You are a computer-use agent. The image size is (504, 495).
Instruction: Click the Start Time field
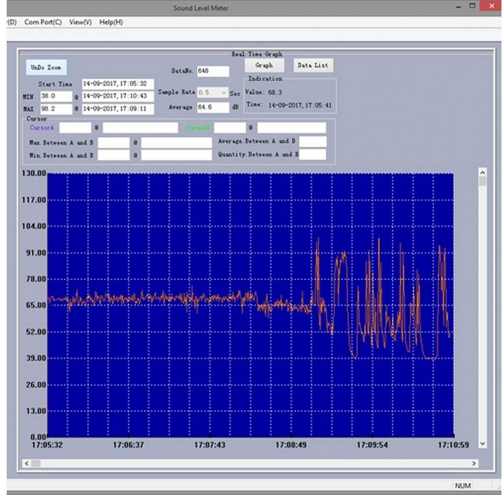117,84
